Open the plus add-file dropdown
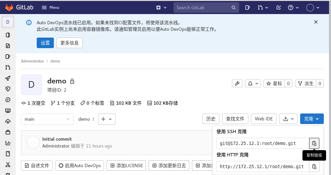The image size is (331, 175). [107, 119]
